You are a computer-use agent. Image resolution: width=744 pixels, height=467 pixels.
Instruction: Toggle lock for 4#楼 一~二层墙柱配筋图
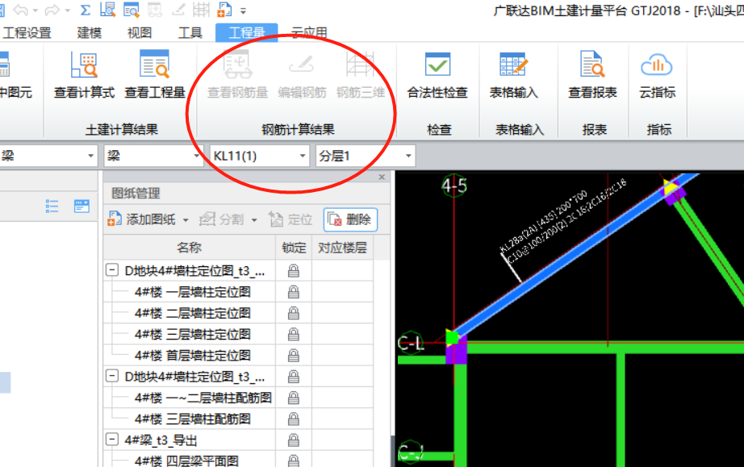click(x=294, y=398)
